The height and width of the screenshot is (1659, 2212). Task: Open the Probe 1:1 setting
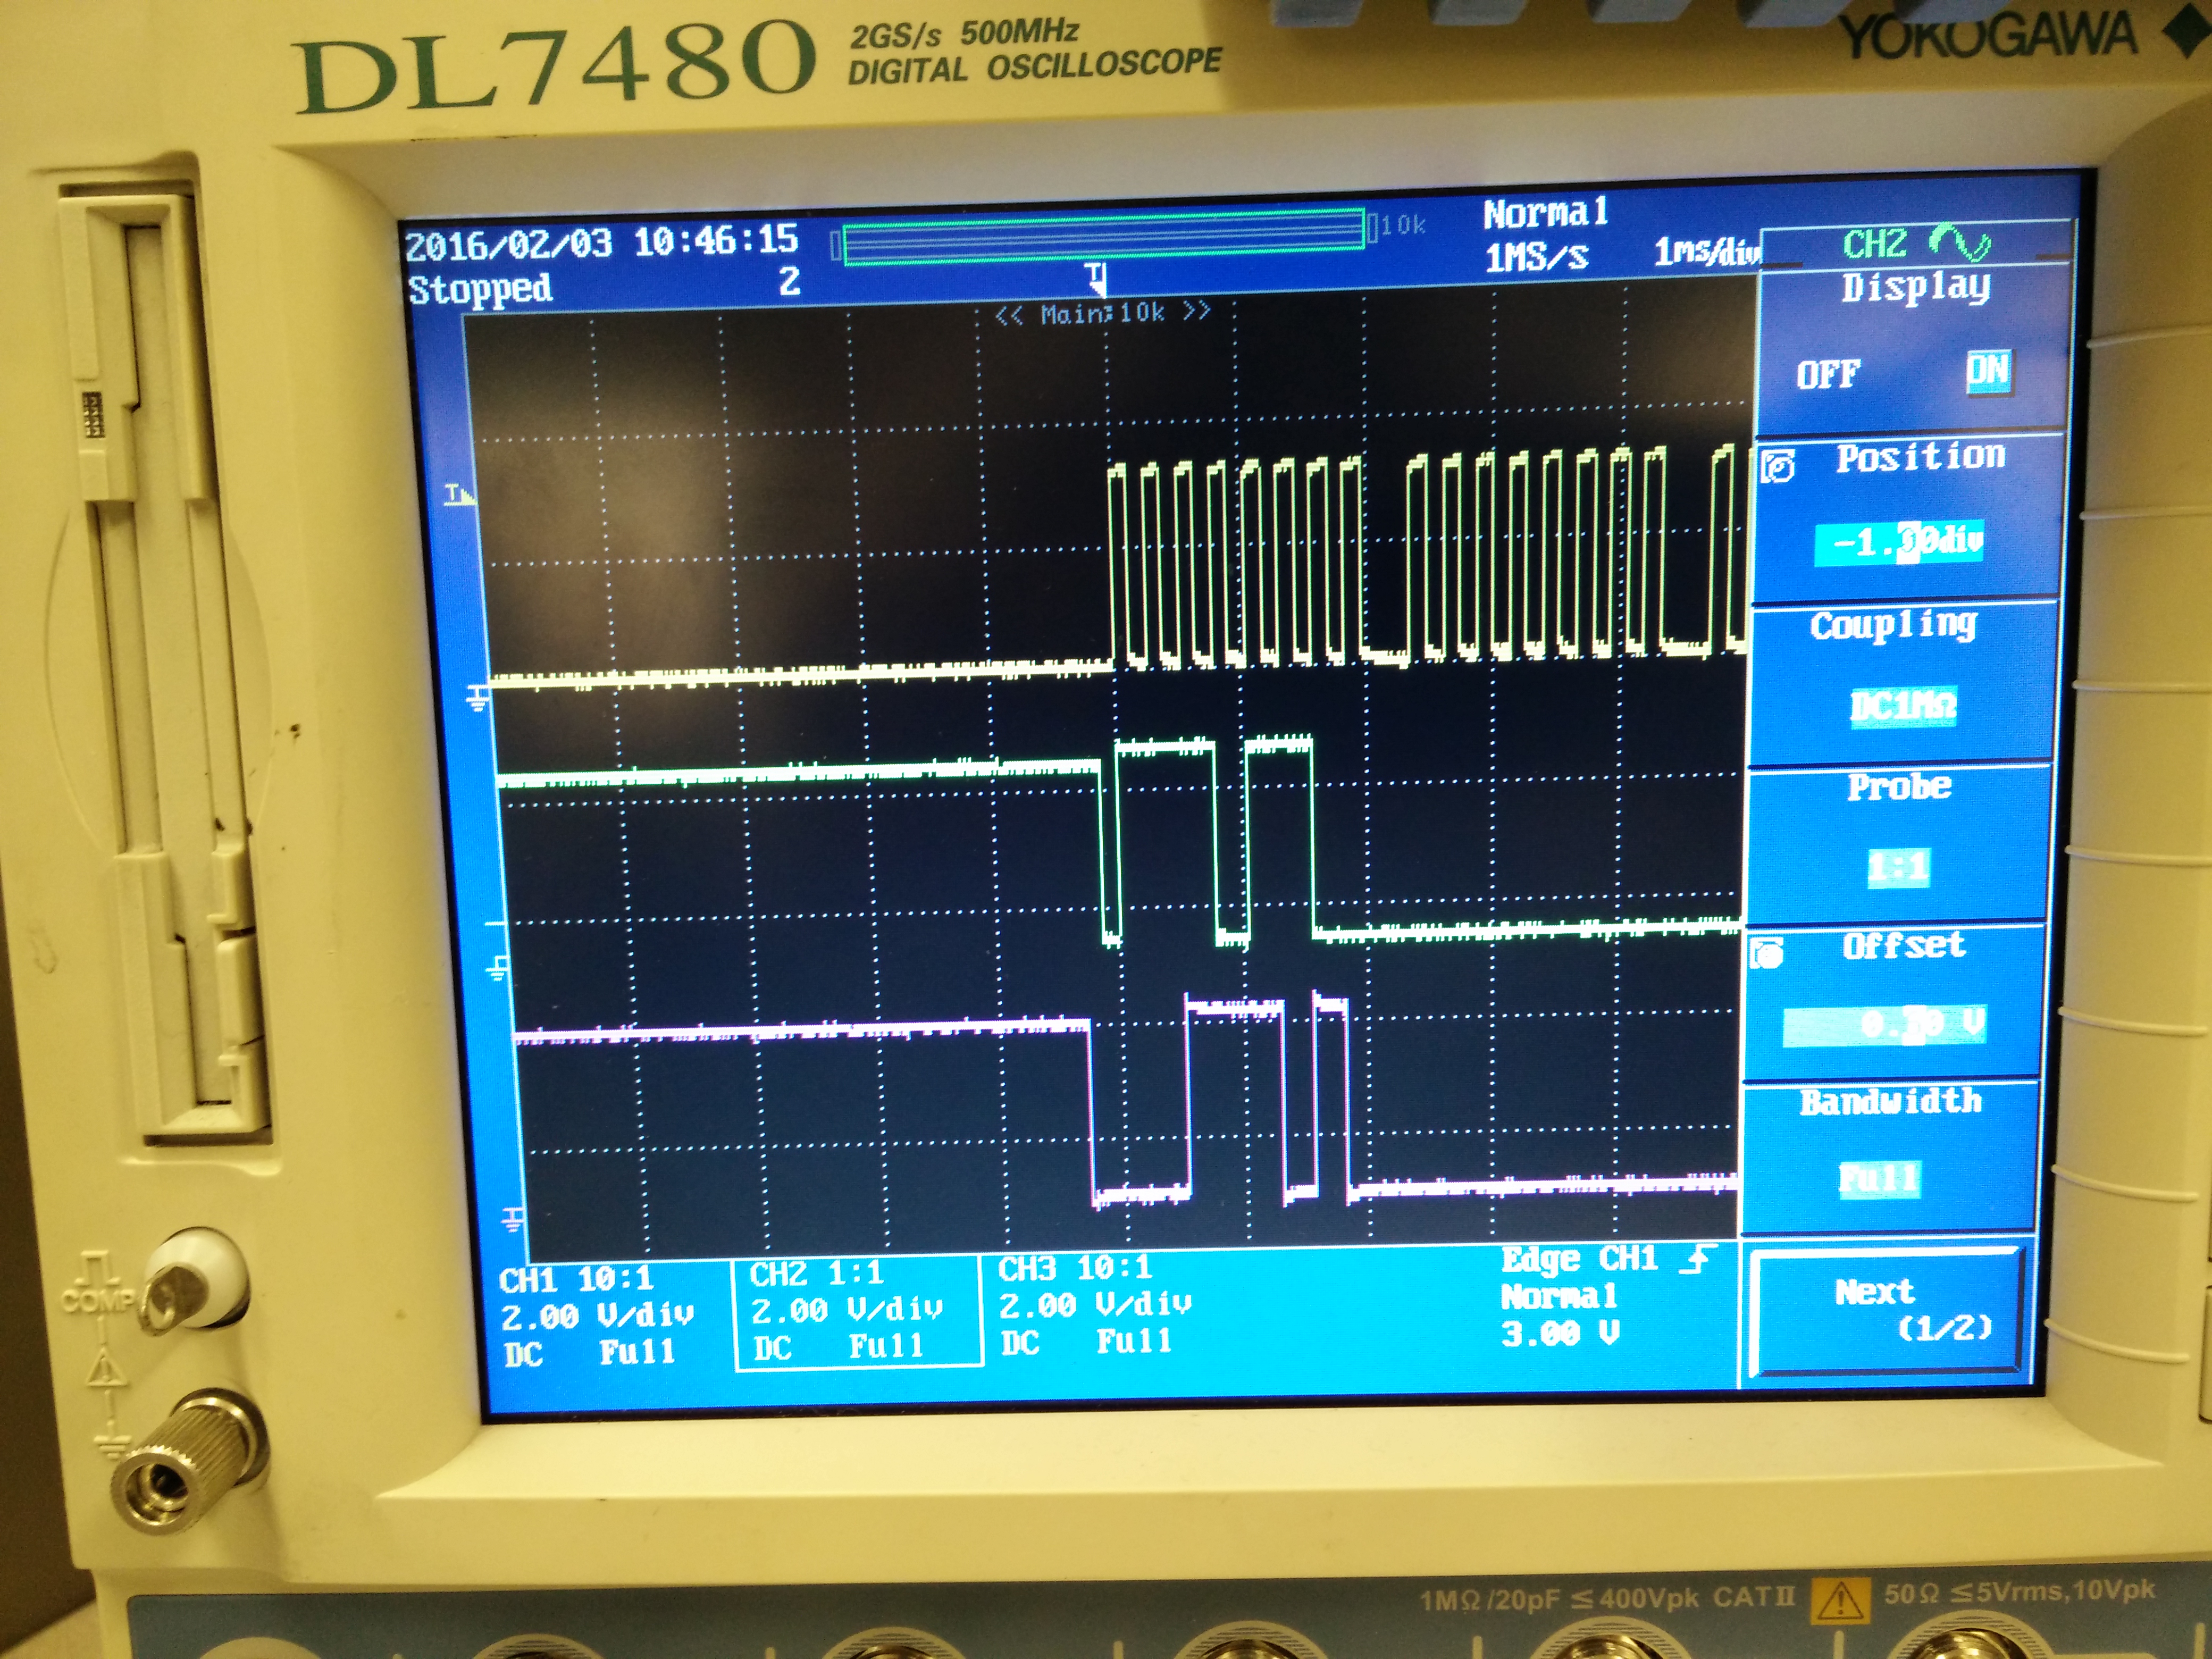pos(1898,867)
